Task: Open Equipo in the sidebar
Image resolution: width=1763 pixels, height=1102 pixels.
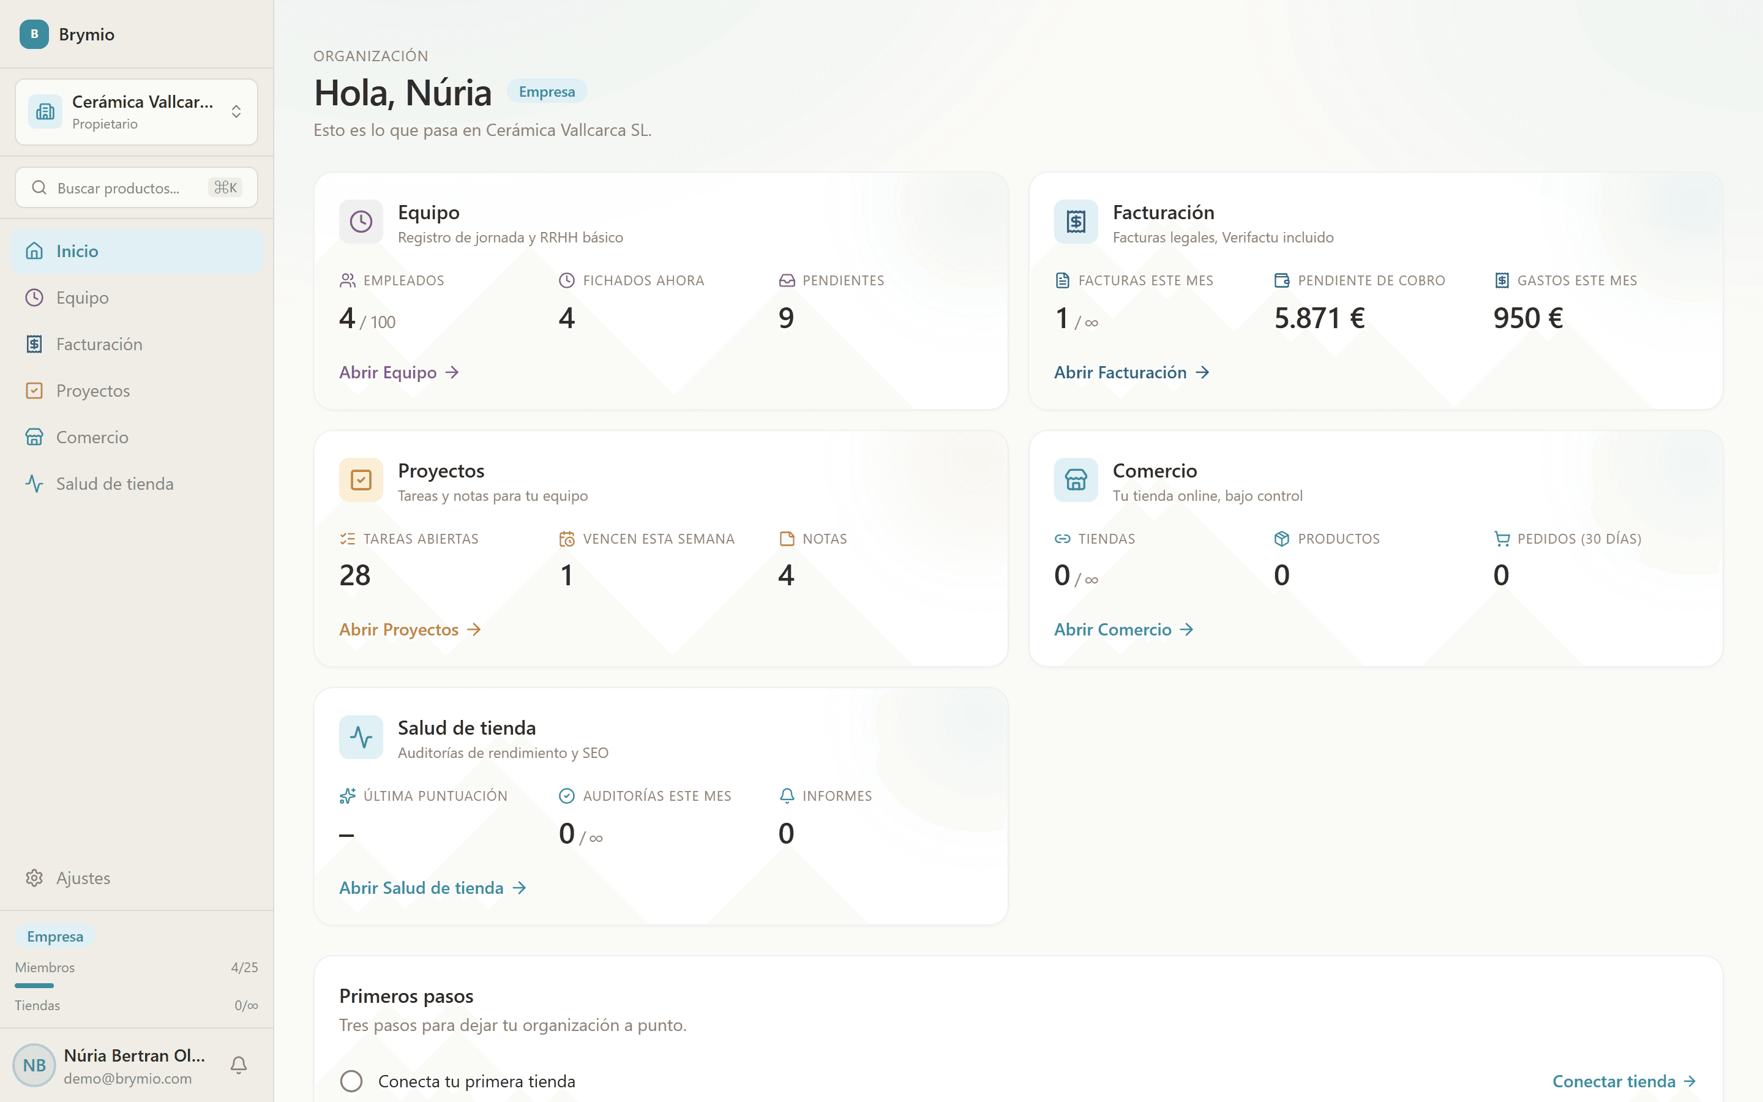Action: pos(137,298)
